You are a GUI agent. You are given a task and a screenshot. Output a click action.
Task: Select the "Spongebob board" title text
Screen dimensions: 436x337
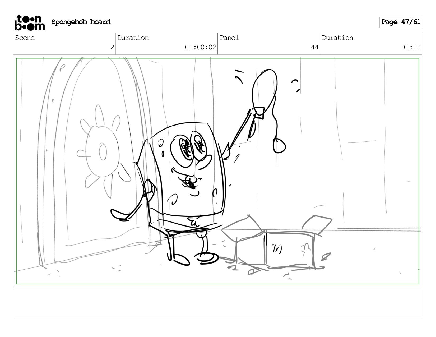coord(81,22)
